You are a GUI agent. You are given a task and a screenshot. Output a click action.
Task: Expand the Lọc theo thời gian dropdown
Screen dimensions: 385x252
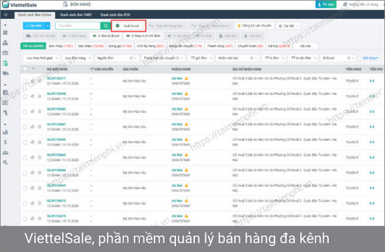(x=40, y=58)
